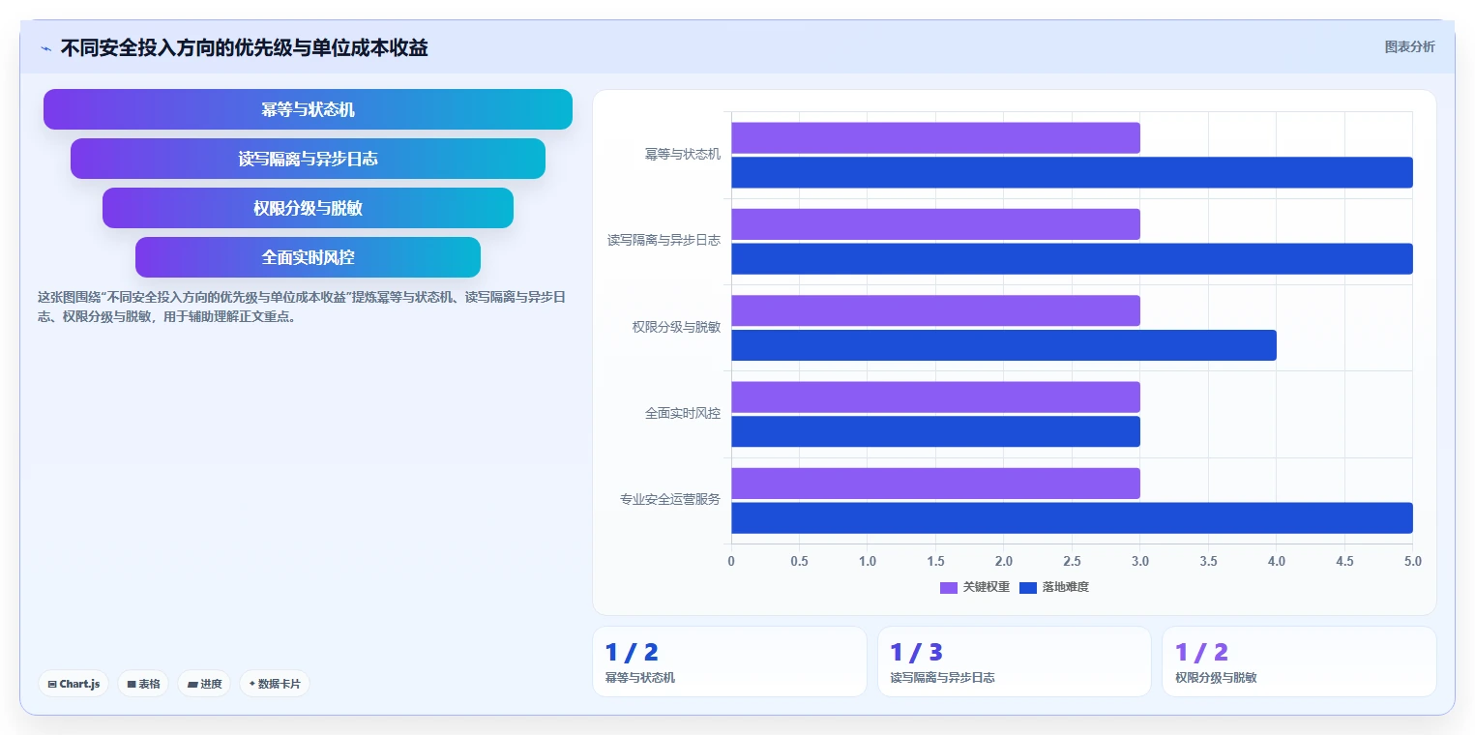
Task: Click the 2.5 tick on the x-axis
Action: coord(1072,561)
